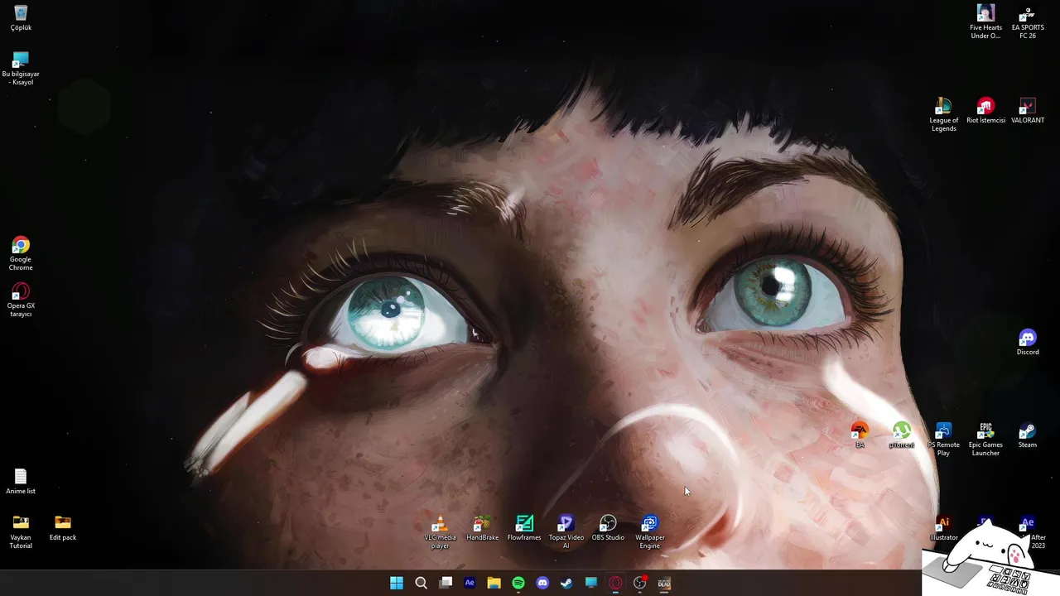Select the Steam desktop shortcut
Viewport: 1060px width, 596px height.
[1028, 435]
